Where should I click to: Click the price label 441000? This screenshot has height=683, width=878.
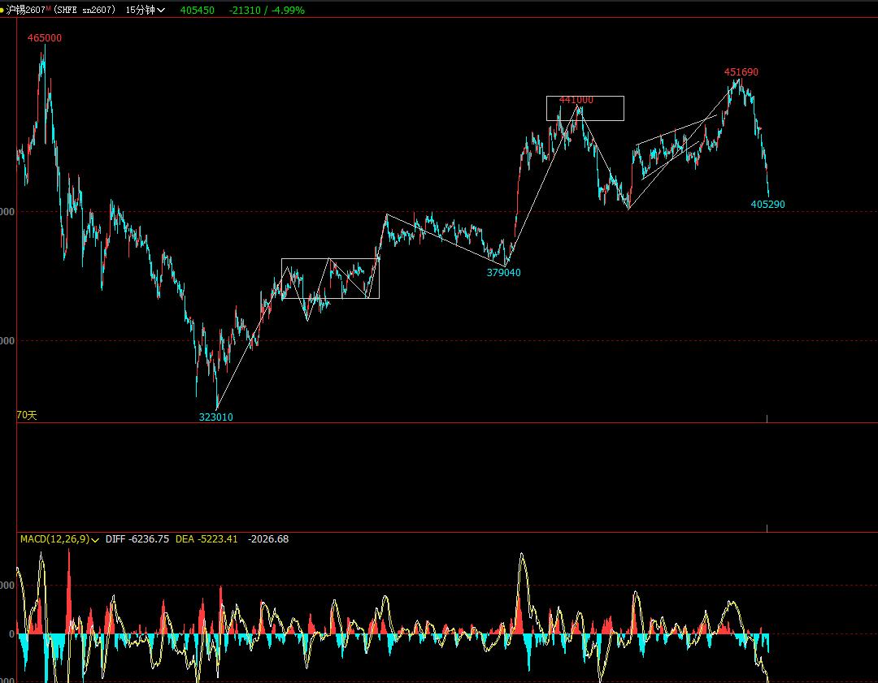click(x=576, y=100)
